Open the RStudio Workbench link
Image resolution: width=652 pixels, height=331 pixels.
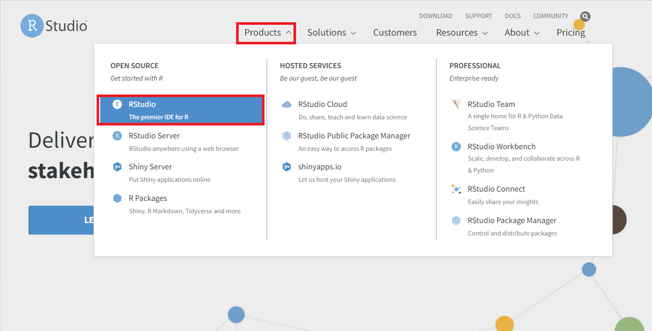tap(502, 147)
